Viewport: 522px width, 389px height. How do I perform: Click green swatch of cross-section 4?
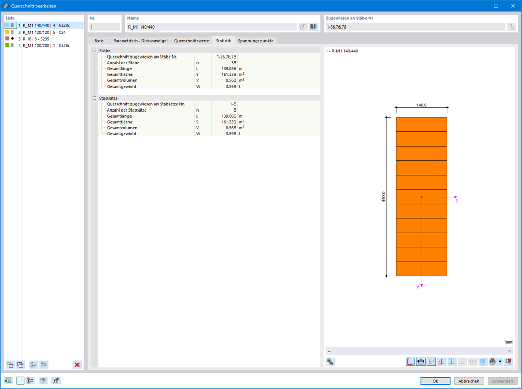point(7,45)
